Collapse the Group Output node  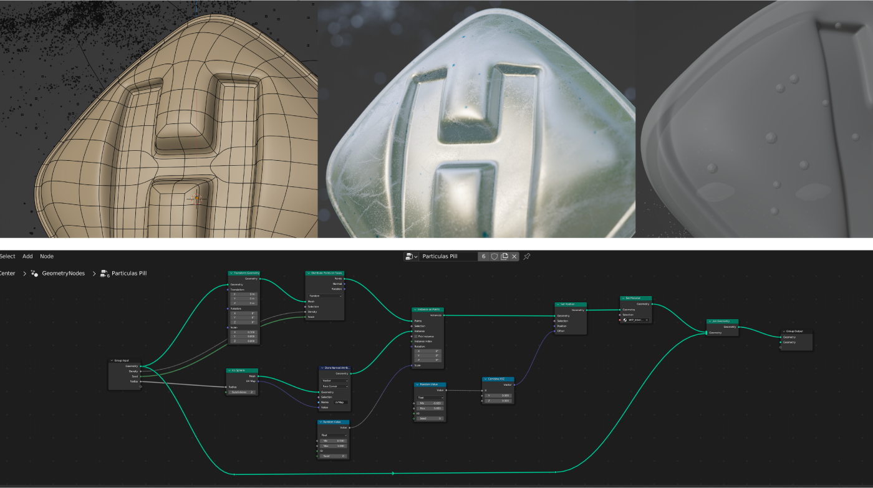783,331
